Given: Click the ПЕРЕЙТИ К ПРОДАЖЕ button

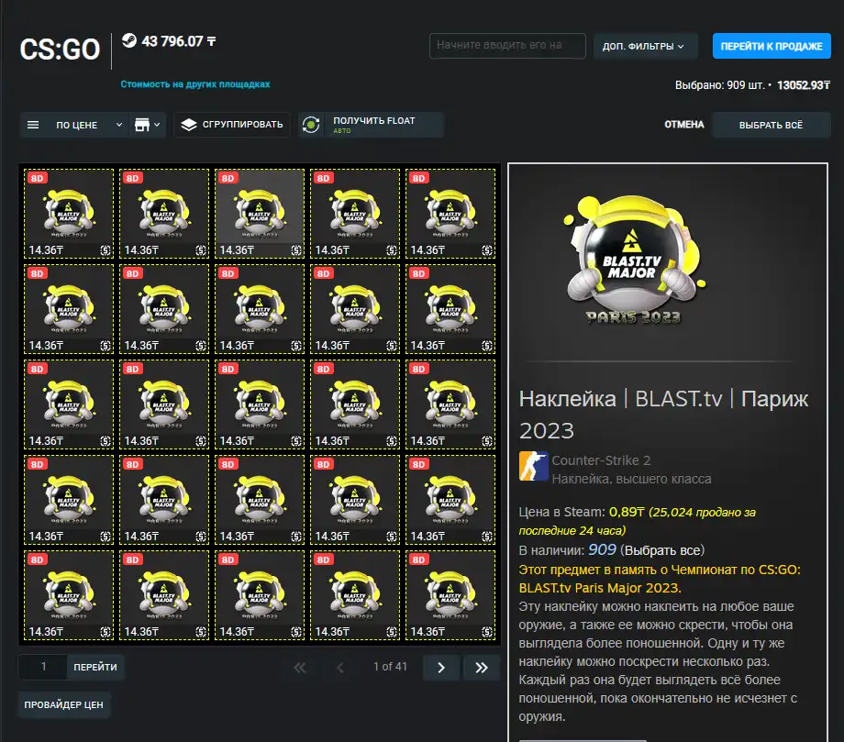Looking at the screenshot, I should click(x=772, y=46).
